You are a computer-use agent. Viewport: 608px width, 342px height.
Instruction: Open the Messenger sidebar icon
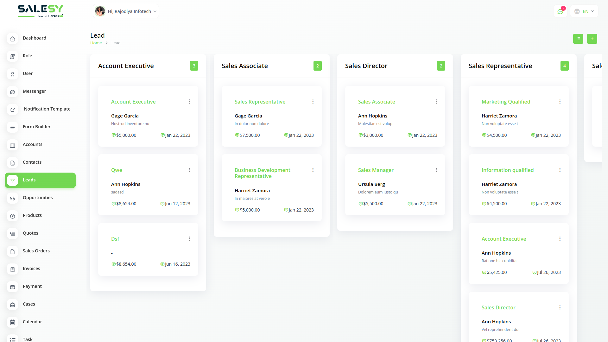[x=12, y=92]
